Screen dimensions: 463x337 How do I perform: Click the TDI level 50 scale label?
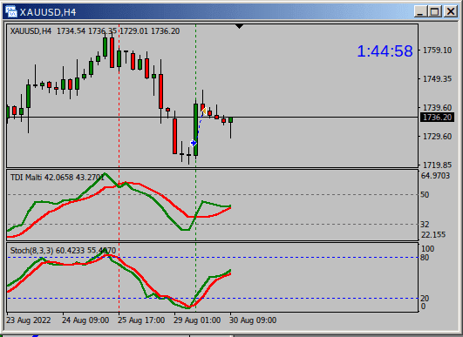pyautogui.click(x=425, y=194)
